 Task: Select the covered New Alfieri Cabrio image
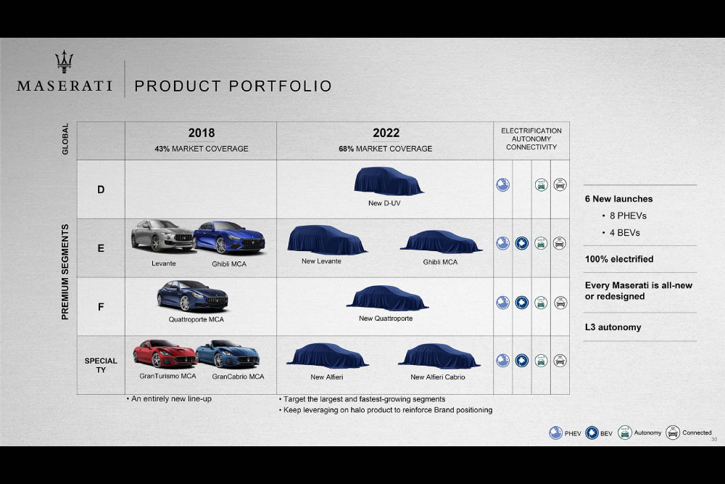pyautogui.click(x=439, y=356)
